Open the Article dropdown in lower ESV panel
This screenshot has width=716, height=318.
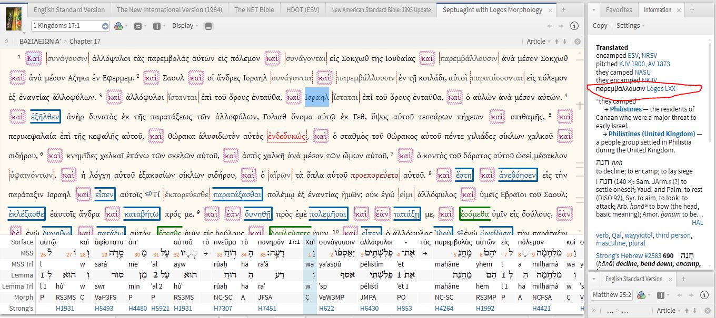click(669, 310)
